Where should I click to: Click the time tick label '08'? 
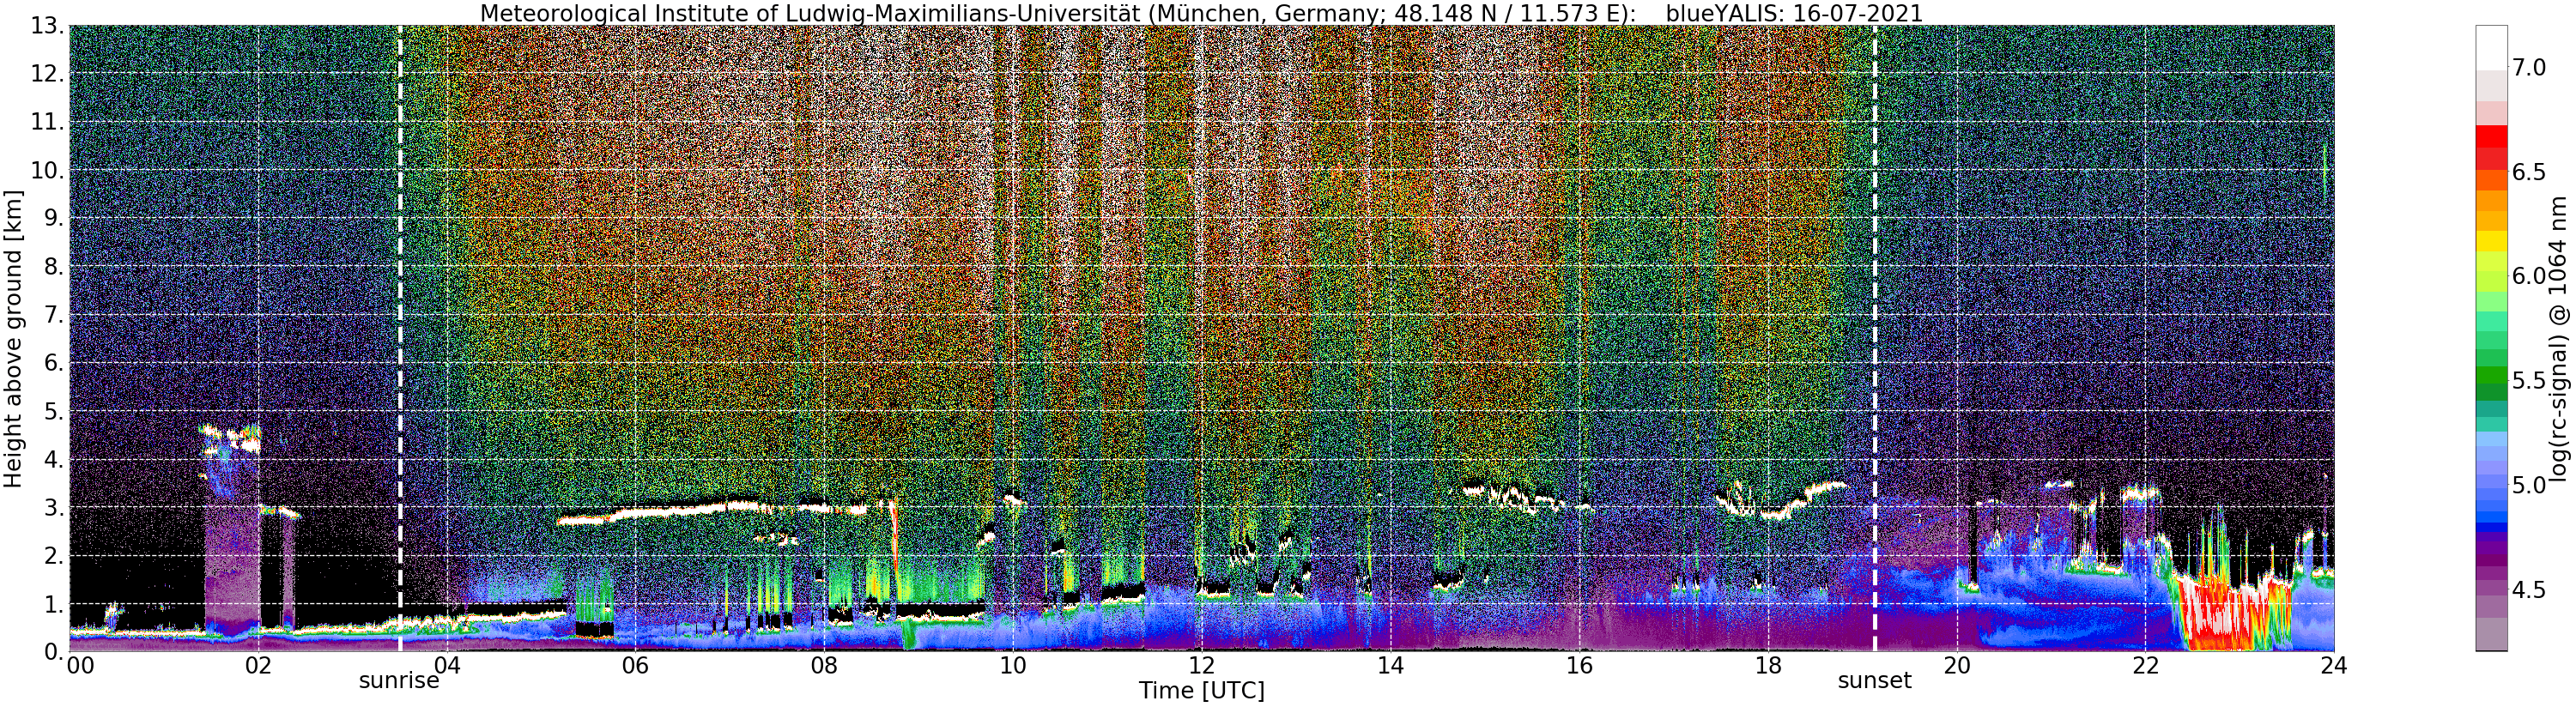824,666
